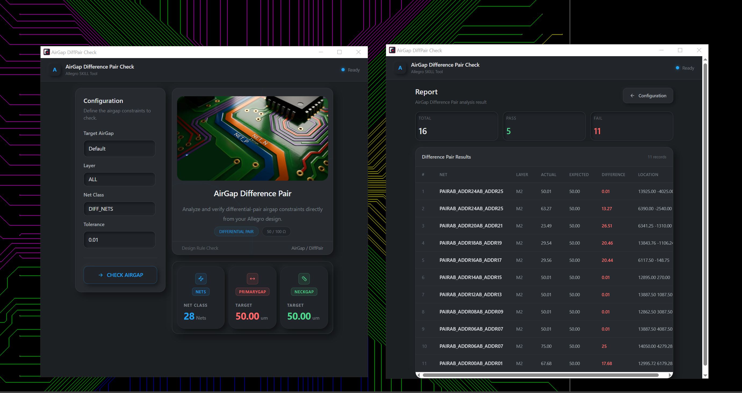The height and width of the screenshot is (393, 742).
Task: Click the PRIMARYGAP badge label
Action: point(252,292)
